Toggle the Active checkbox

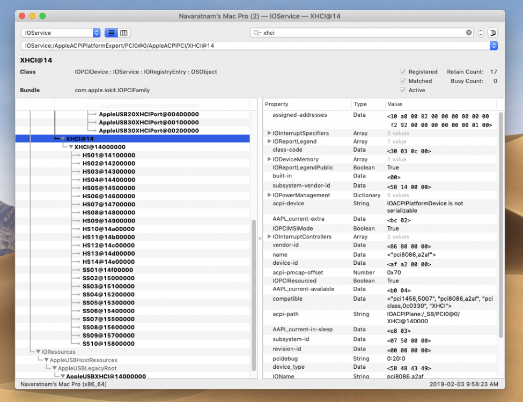[x=403, y=90]
